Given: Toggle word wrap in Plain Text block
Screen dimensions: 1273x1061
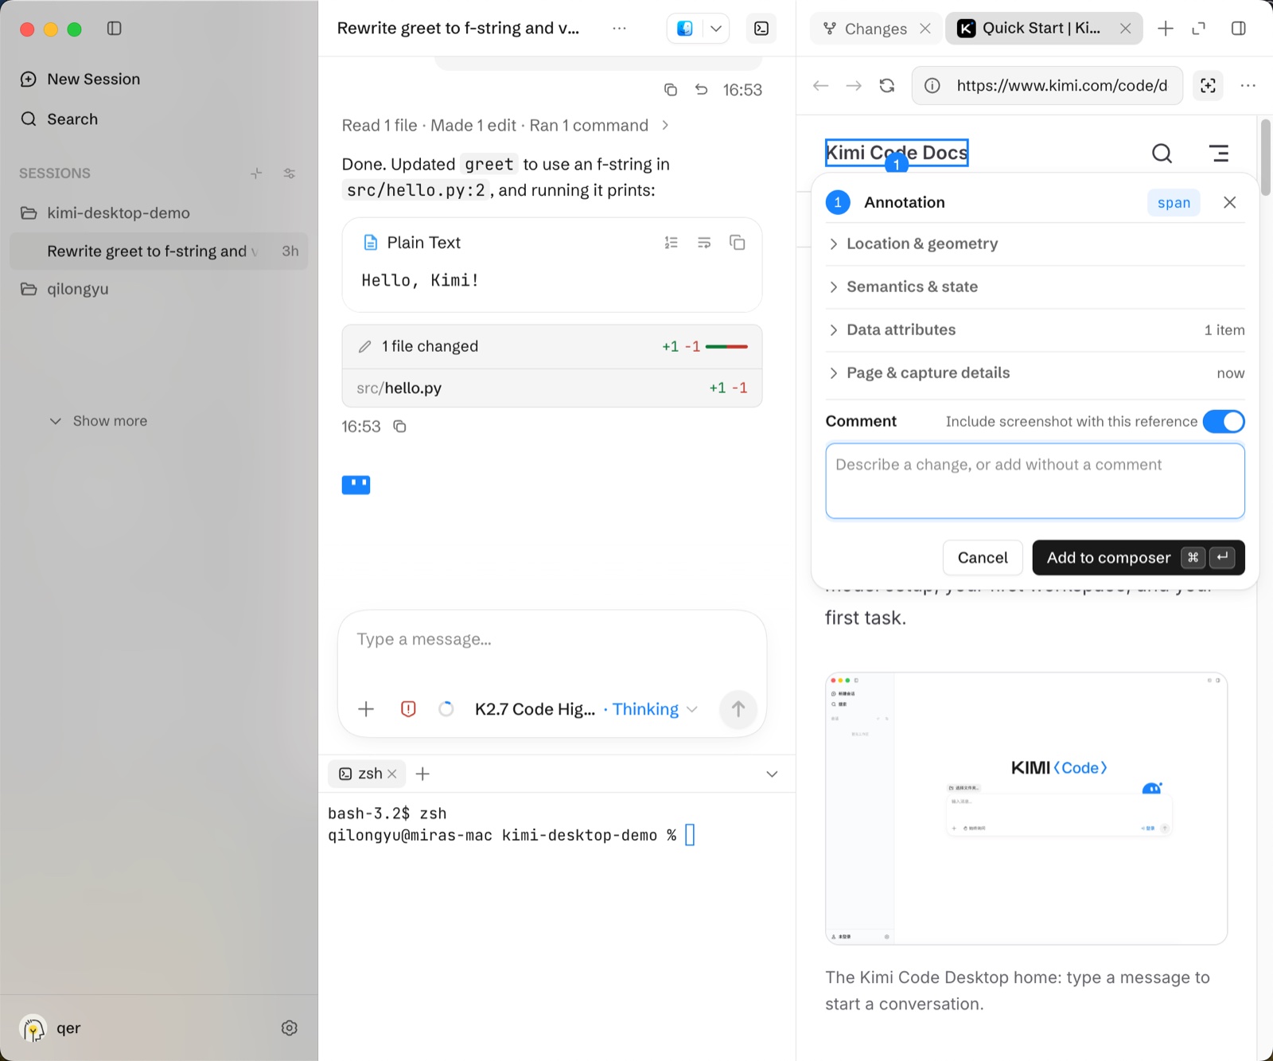Looking at the screenshot, I should click(x=704, y=243).
